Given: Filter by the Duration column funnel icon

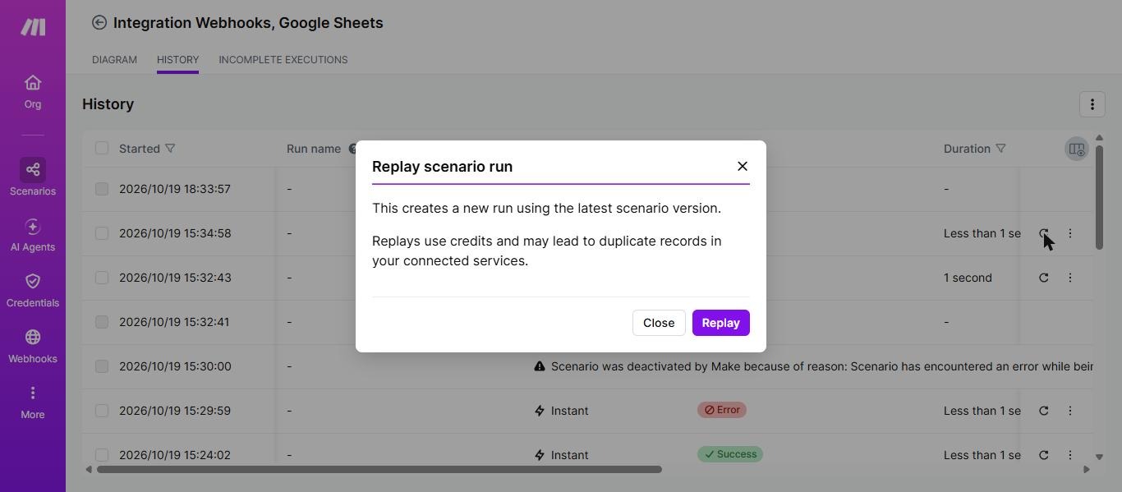Looking at the screenshot, I should coord(1000,149).
